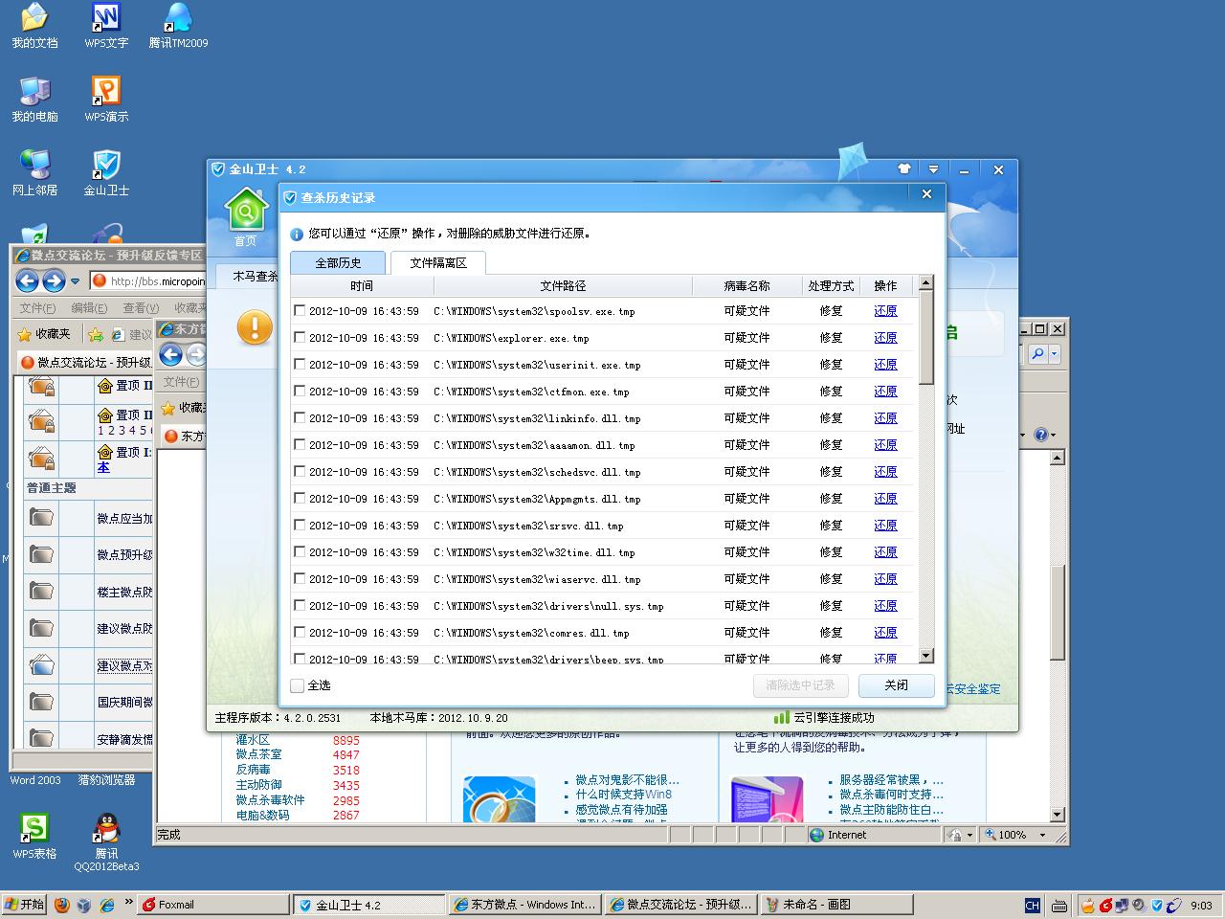Click Forward arrow in the 微点交流论坛 browser window

[54, 281]
